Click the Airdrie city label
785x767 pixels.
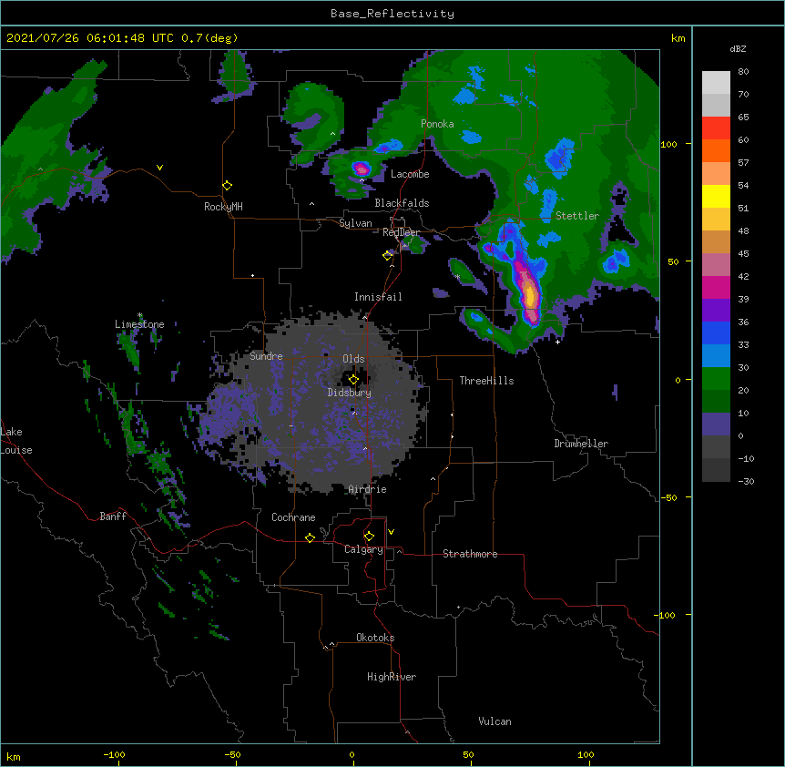pos(368,489)
